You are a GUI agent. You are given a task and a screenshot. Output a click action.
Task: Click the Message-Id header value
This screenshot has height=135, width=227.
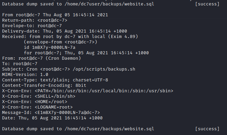67,113
